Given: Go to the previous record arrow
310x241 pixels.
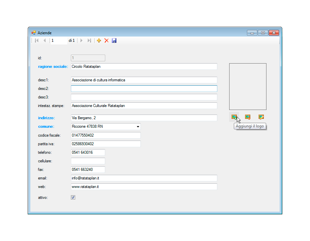Looking at the screenshot, I should (45, 40).
